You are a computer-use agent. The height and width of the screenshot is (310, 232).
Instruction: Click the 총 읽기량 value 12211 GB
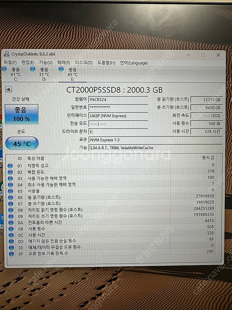206,100
